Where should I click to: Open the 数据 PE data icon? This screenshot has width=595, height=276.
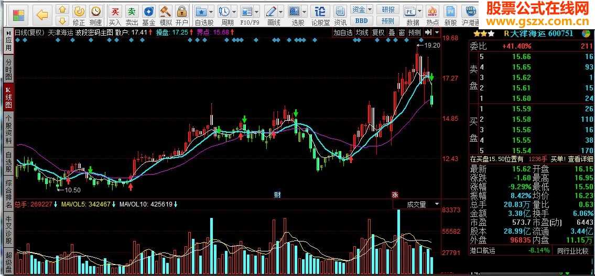pyautogui.click(x=409, y=10)
